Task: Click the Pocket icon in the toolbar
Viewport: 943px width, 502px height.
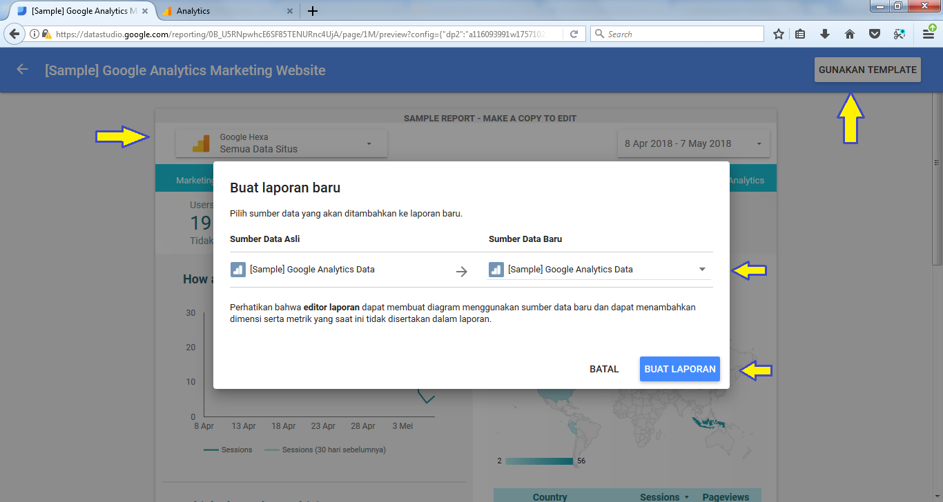Action: click(874, 34)
